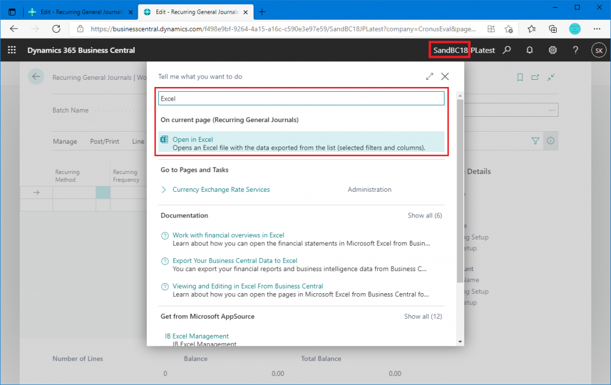Open a new browser tab
Image resolution: width=611 pixels, height=385 pixels.
coord(262,12)
